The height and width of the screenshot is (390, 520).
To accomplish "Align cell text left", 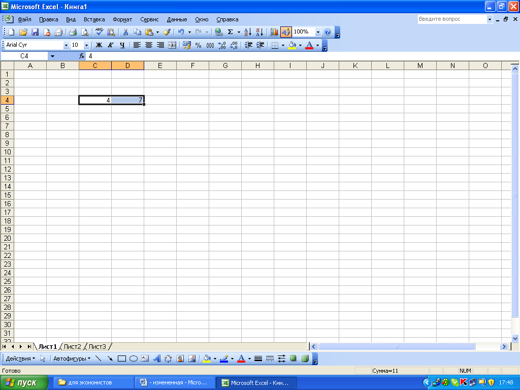I will (137, 45).
